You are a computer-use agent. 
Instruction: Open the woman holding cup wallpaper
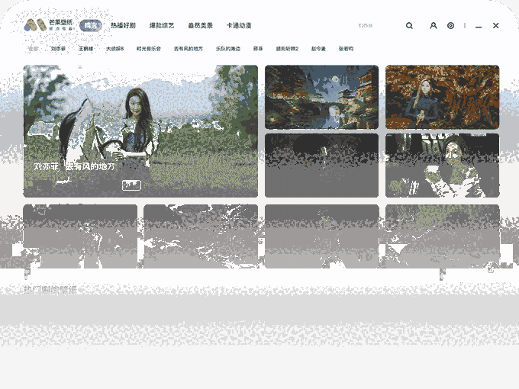(x=442, y=166)
